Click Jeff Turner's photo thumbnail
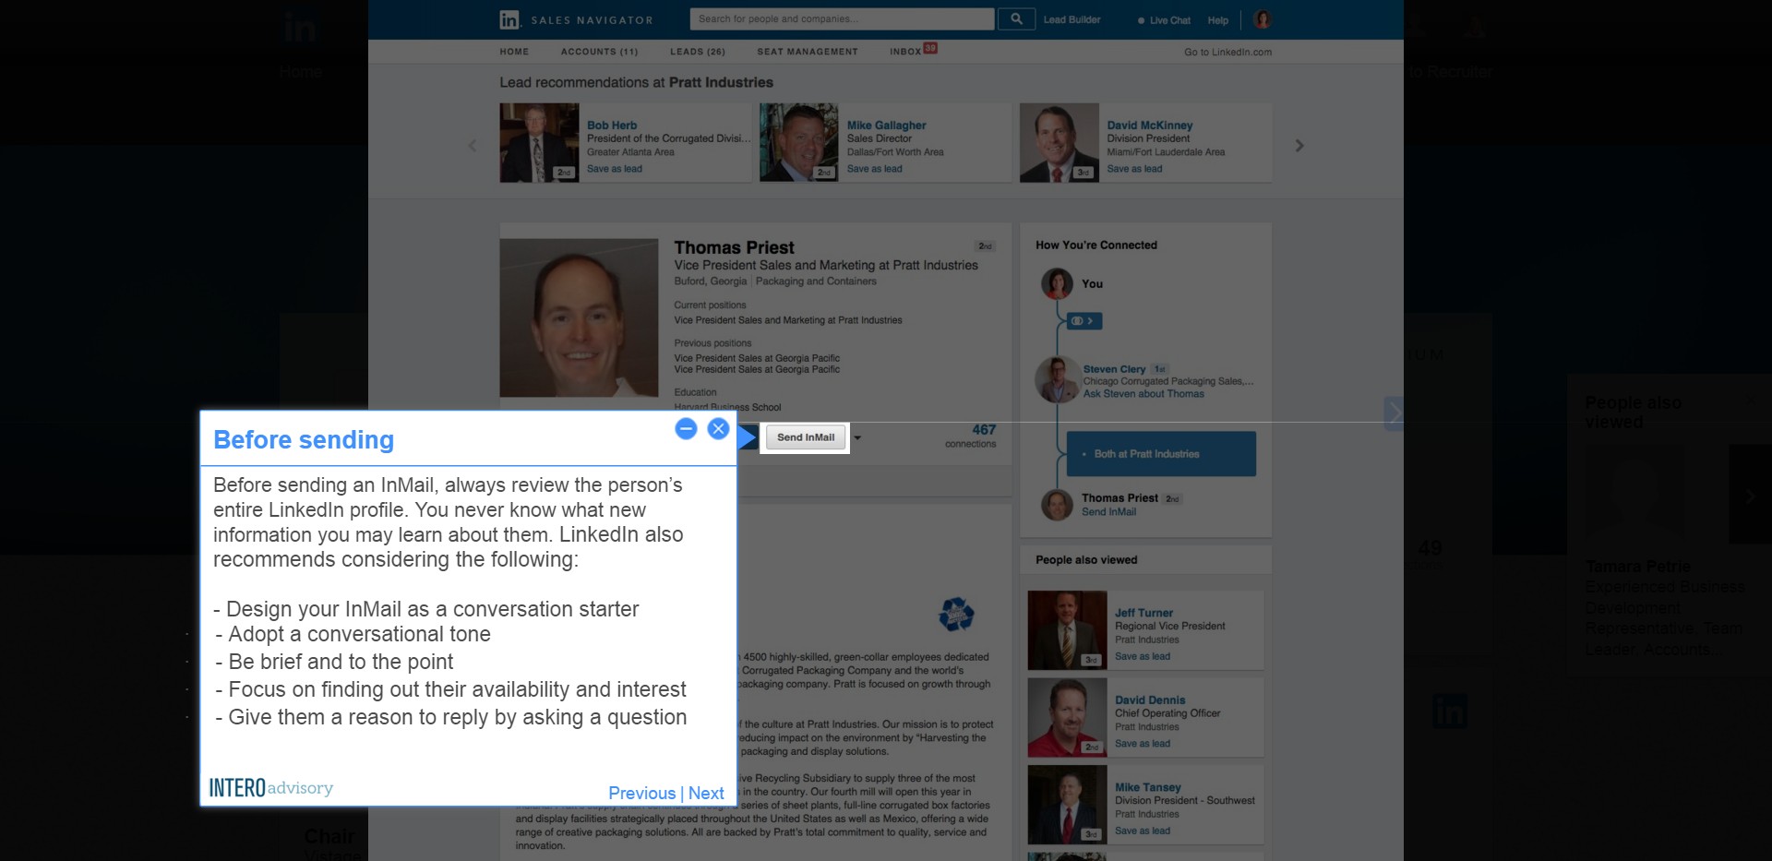This screenshot has width=1772, height=861. point(1067,629)
